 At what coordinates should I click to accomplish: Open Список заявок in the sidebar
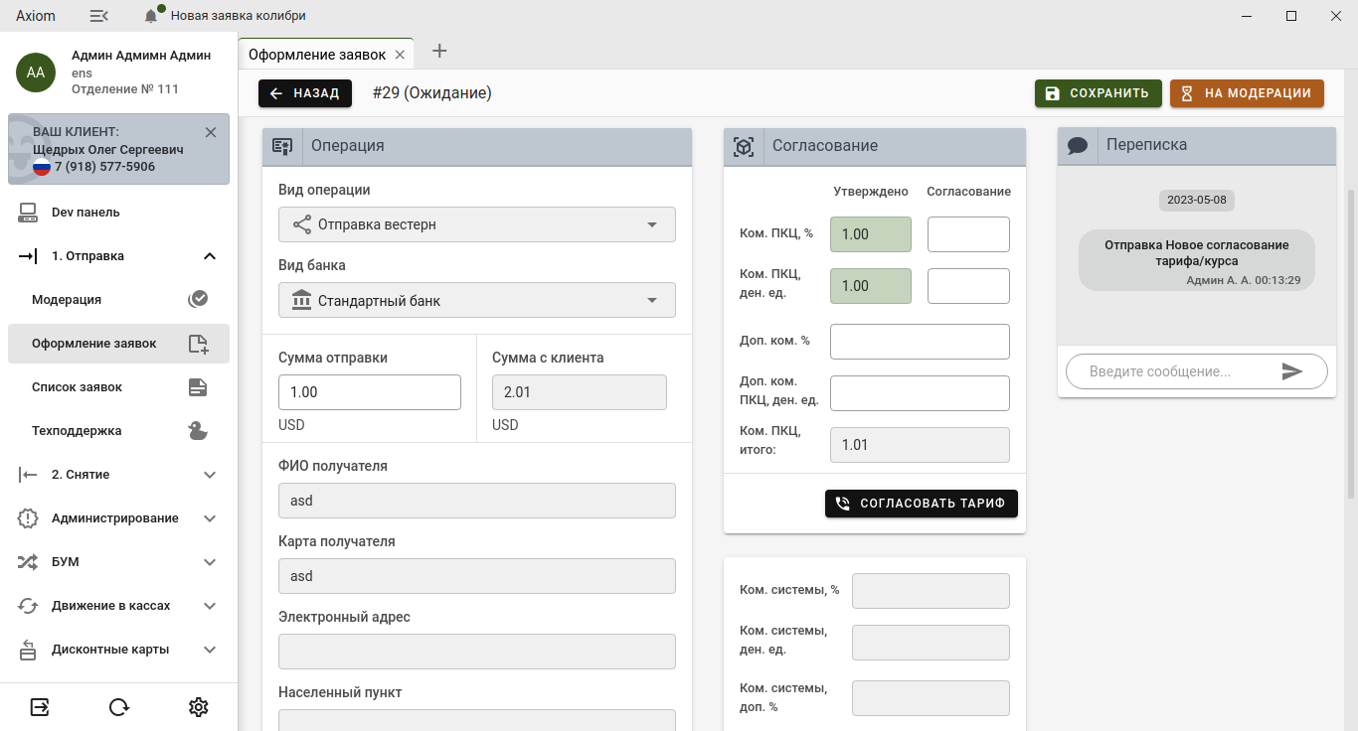[x=118, y=386]
